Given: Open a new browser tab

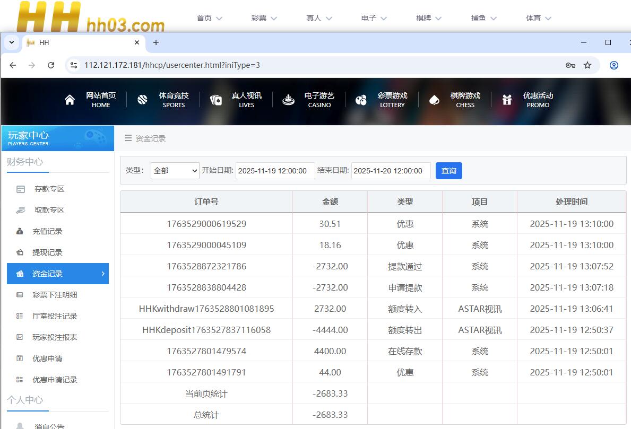Looking at the screenshot, I should 156,42.
